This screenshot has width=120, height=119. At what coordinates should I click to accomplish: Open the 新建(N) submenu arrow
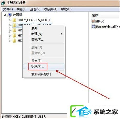[x=62, y=34]
